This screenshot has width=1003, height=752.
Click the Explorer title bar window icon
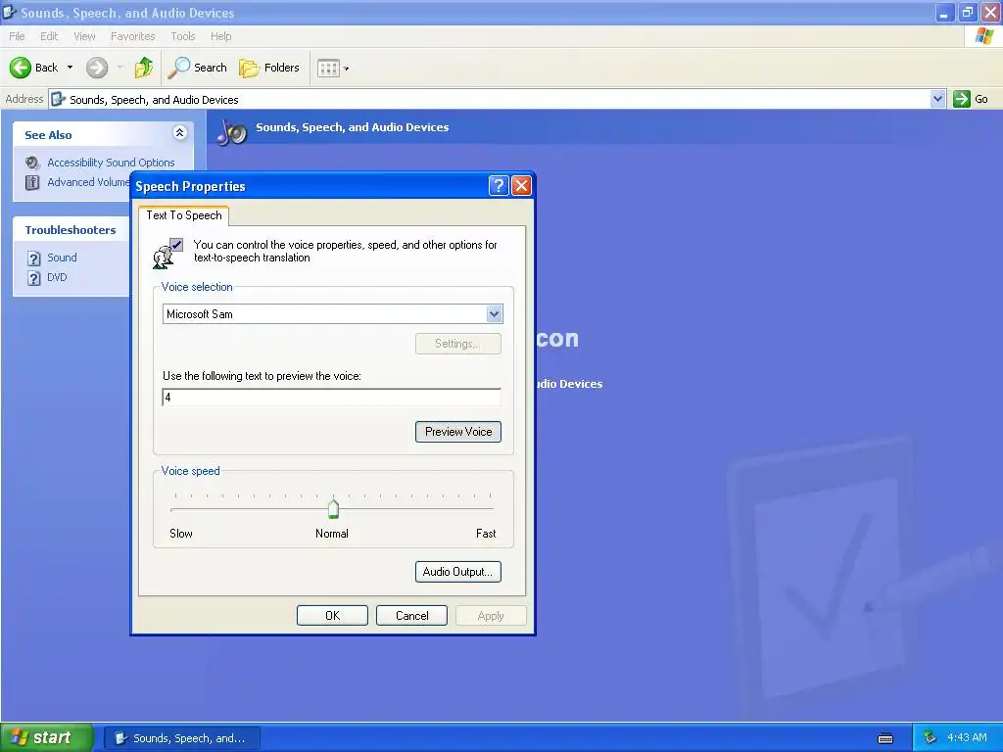pos(9,12)
